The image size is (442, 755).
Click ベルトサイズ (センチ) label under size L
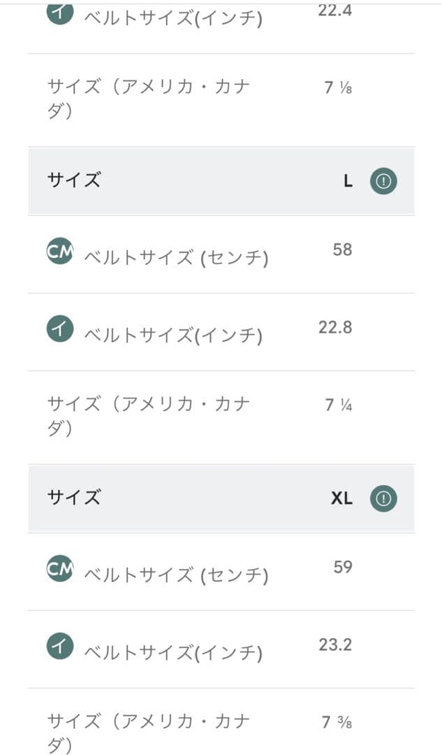pyautogui.click(x=176, y=258)
